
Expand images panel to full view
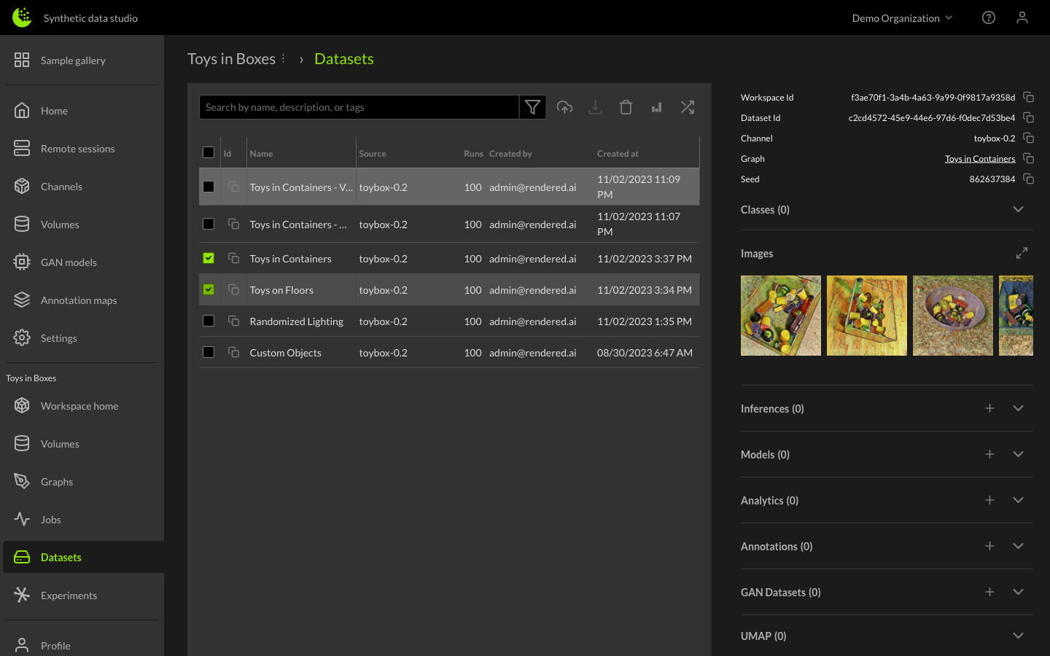[1022, 253]
